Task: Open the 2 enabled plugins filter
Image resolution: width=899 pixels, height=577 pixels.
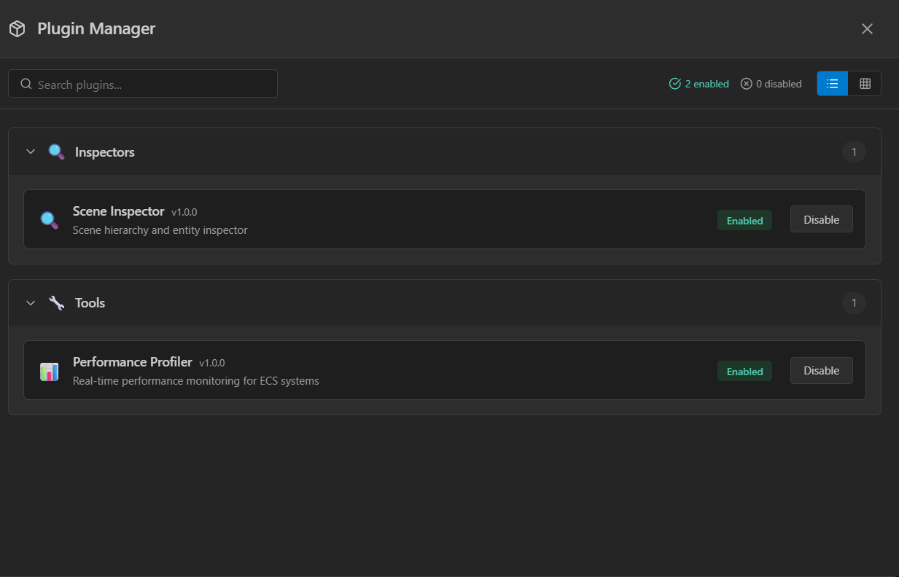Action: pyautogui.click(x=698, y=83)
